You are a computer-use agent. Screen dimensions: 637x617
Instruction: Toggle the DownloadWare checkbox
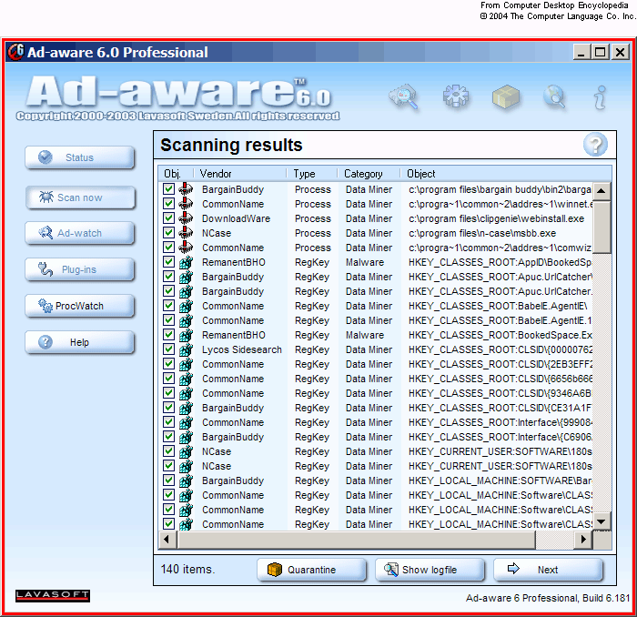point(168,218)
